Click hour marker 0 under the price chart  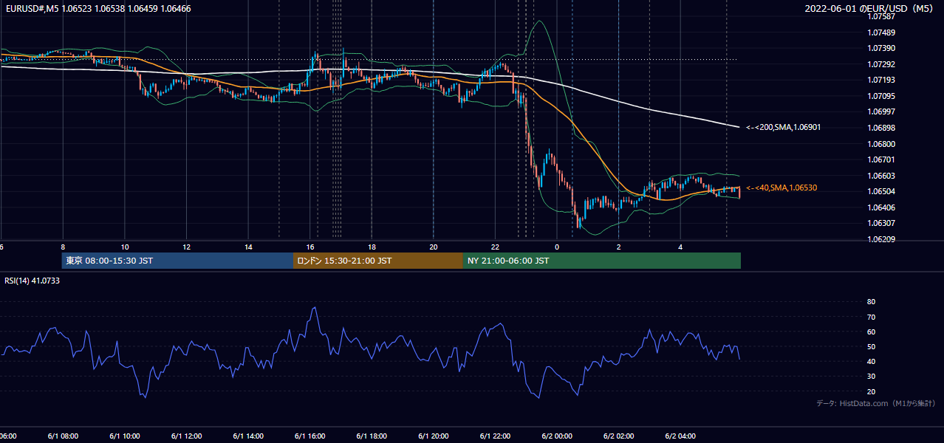(x=557, y=247)
